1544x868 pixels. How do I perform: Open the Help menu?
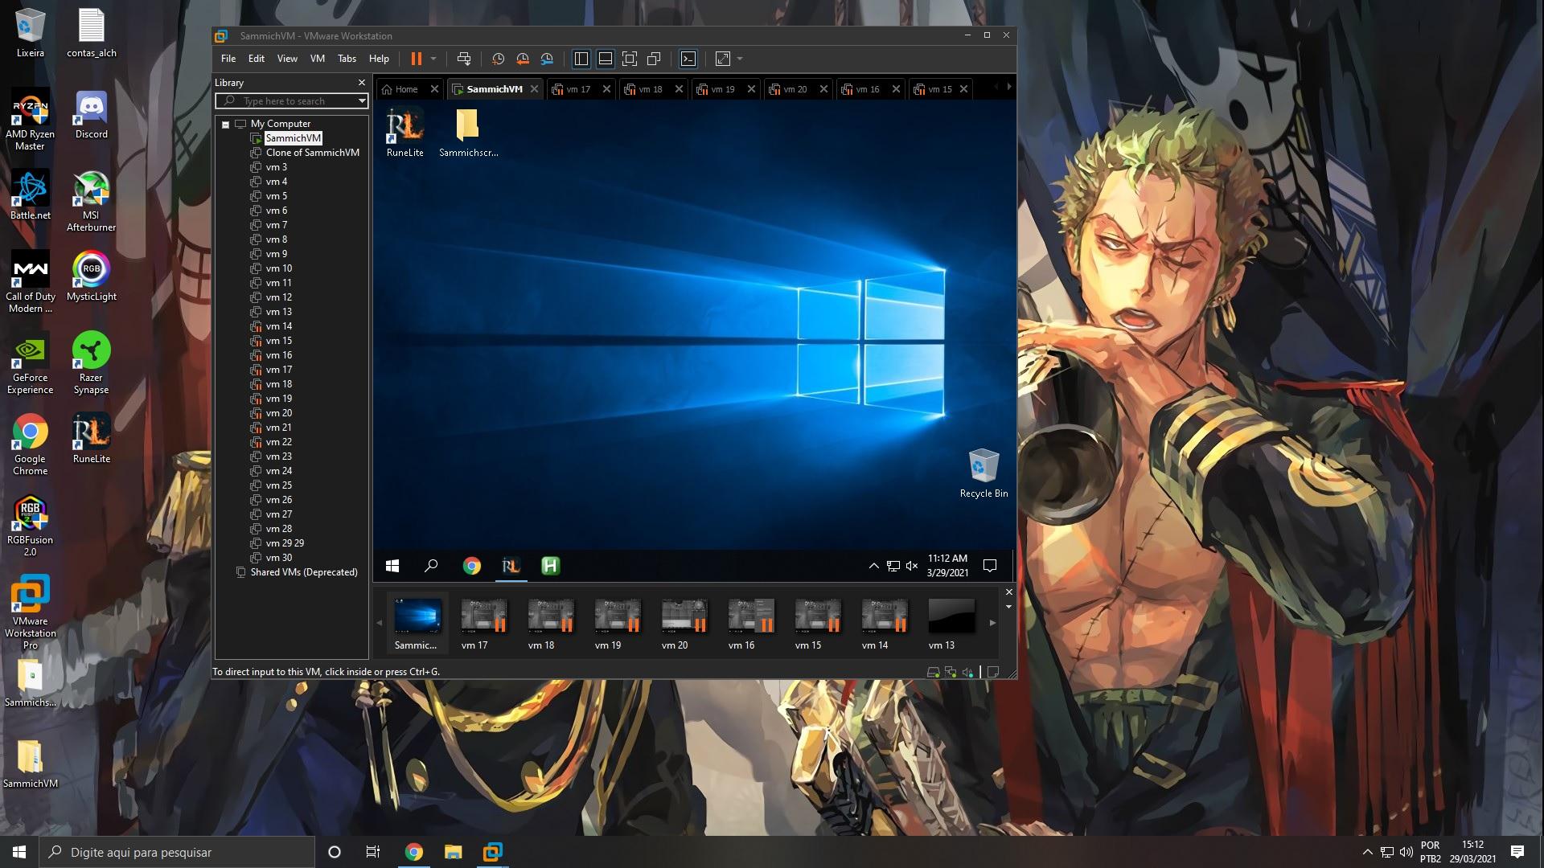click(x=379, y=59)
